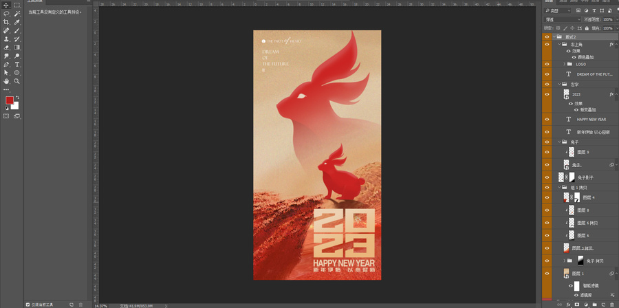Select the Zoom tool

click(x=17, y=81)
